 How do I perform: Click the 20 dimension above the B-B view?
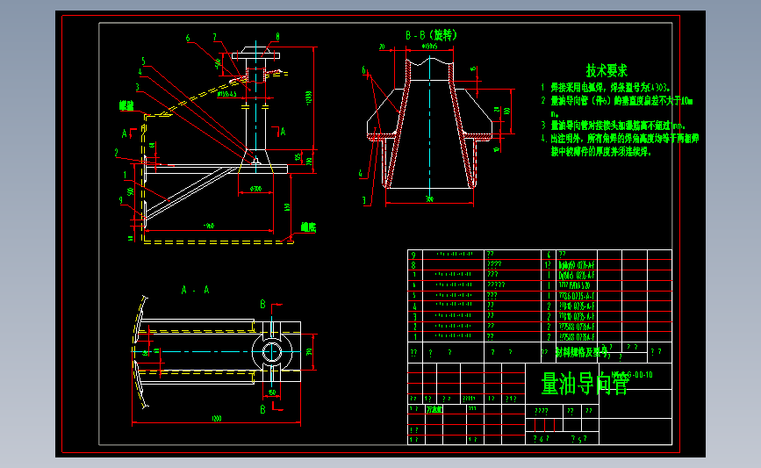point(382,47)
